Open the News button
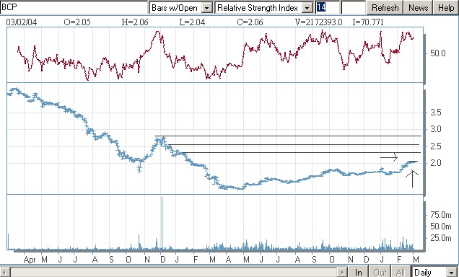Screen dimensions: 459x277 click(419, 8)
